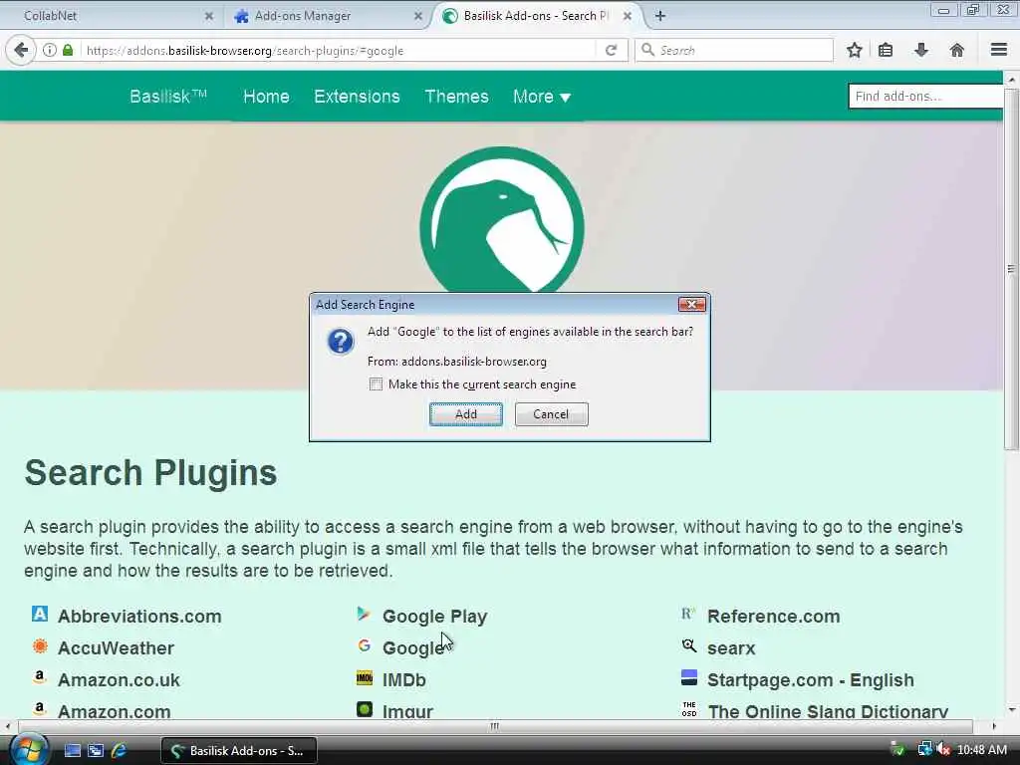Screen dimensions: 1020x765
Task: Open the browser hamburger menu
Action: pos(998,50)
